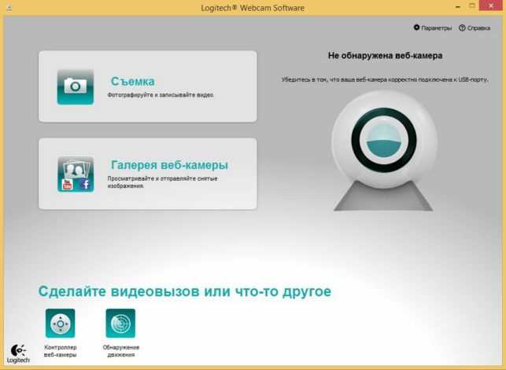Open the Параметры settings menu label
This screenshot has width=506, height=370.
(436, 28)
